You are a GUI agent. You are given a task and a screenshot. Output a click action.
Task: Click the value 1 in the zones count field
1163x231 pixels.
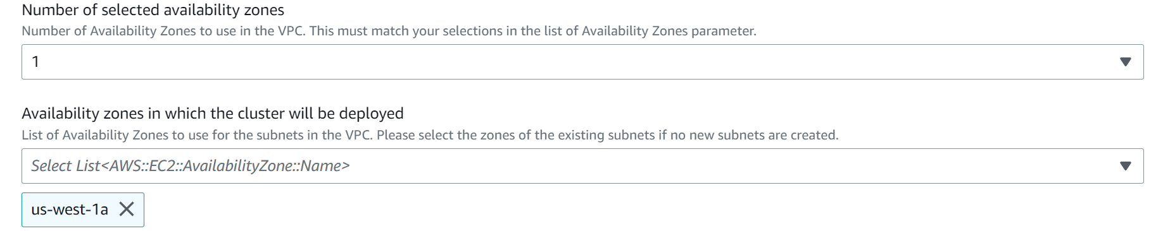pyautogui.click(x=36, y=62)
